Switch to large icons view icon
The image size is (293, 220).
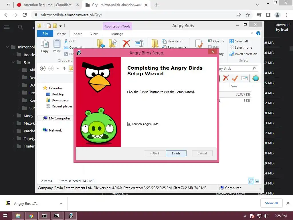(257, 181)
